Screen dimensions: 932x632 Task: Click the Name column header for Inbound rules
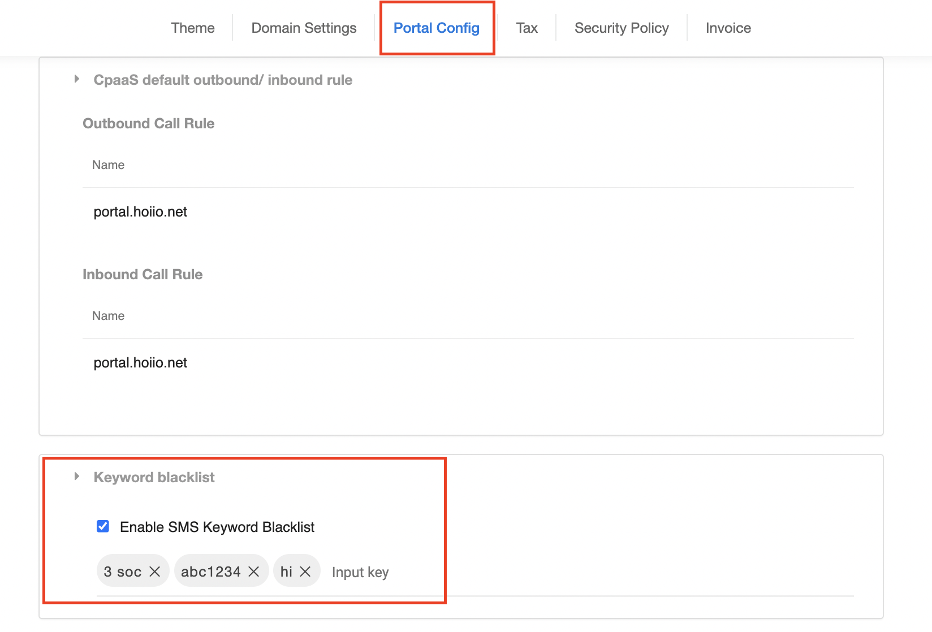point(108,316)
